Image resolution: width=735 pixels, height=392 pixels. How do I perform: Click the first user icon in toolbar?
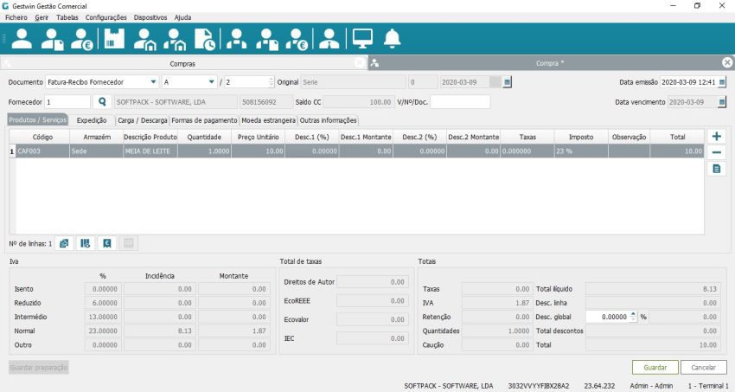tap(22, 39)
